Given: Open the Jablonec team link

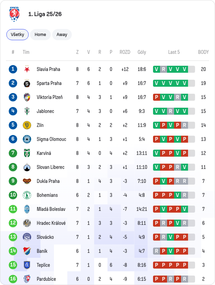Looking at the screenshot, I should pyautogui.click(x=45, y=111).
